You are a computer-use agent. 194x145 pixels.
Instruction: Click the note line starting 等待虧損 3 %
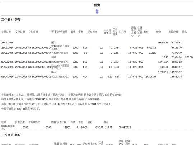pyautogui.click(x=61, y=95)
